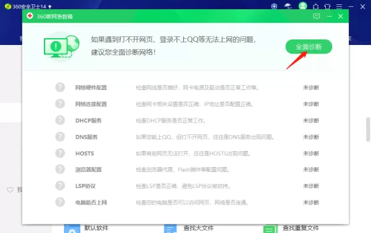The height and width of the screenshot is (233, 371).
Task: Click the question mark icon for HOSTS
Action: pos(60,153)
